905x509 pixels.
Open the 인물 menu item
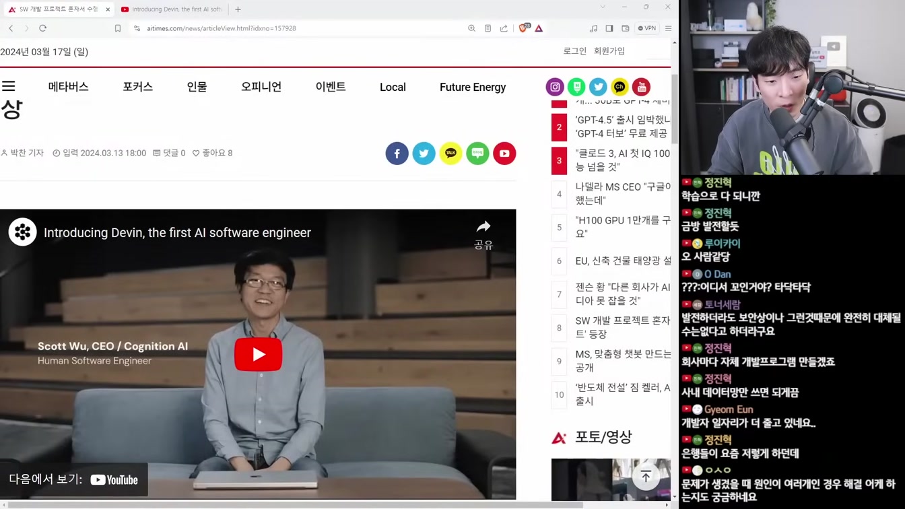point(197,87)
